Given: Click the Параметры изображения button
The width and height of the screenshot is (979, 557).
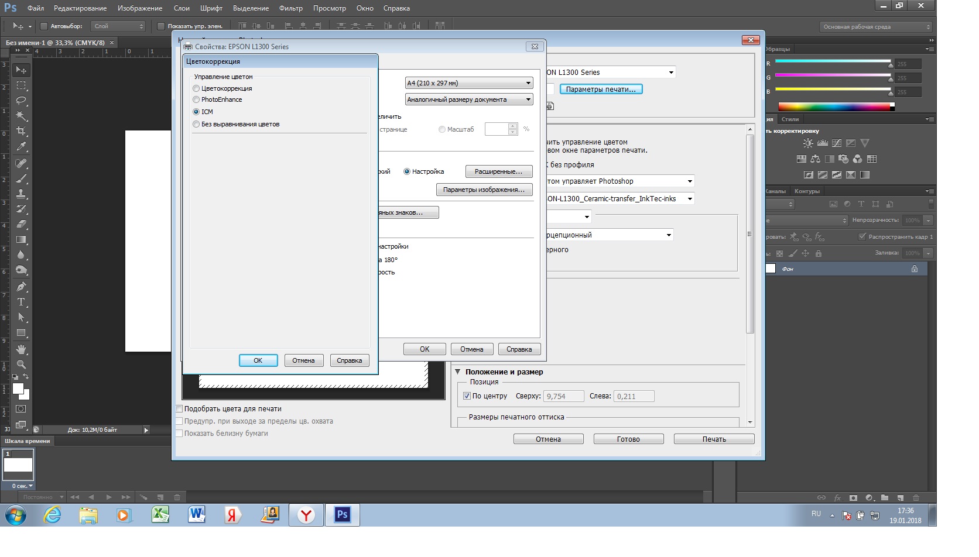Looking at the screenshot, I should coord(484,190).
